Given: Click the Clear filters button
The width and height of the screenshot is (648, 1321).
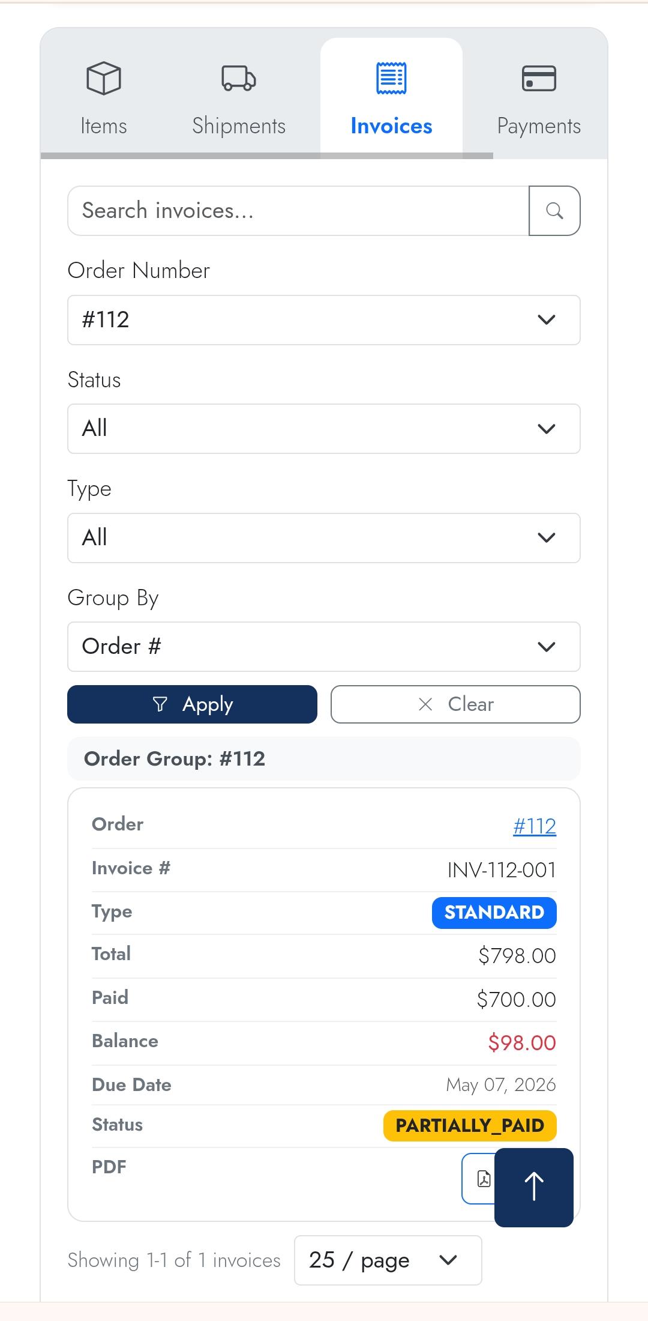Looking at the screenshot, I should tap(455, 704).
